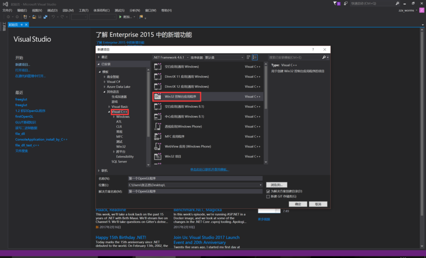426x258 pixels.
Task: Click the template search box
Action: [x=295, y=57]
